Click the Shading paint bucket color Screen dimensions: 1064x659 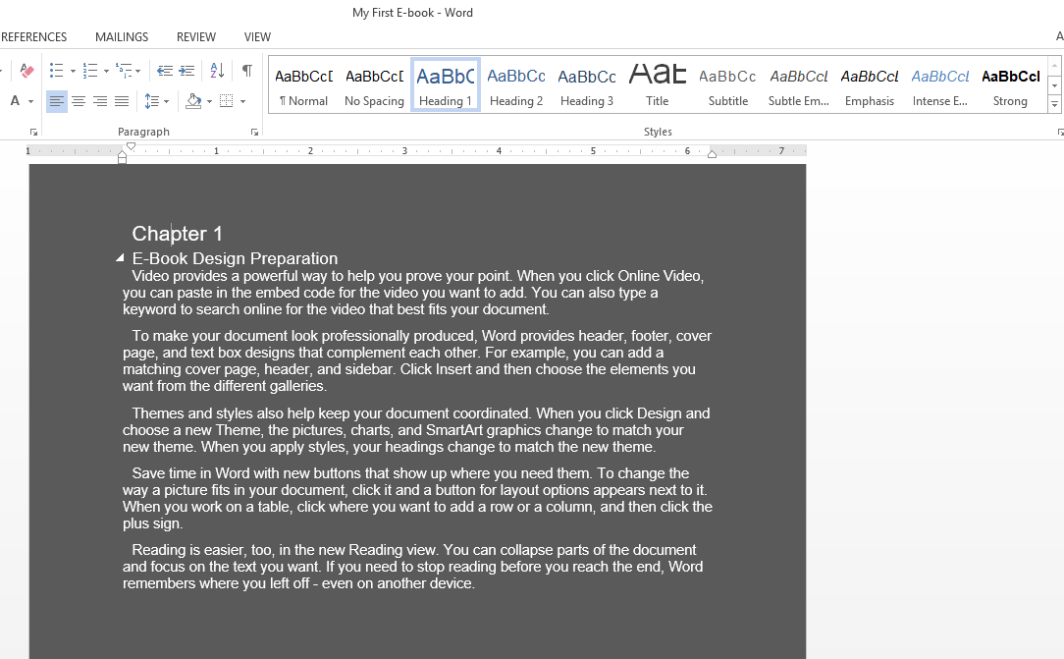pyautogui.click(x=193, y=101)
